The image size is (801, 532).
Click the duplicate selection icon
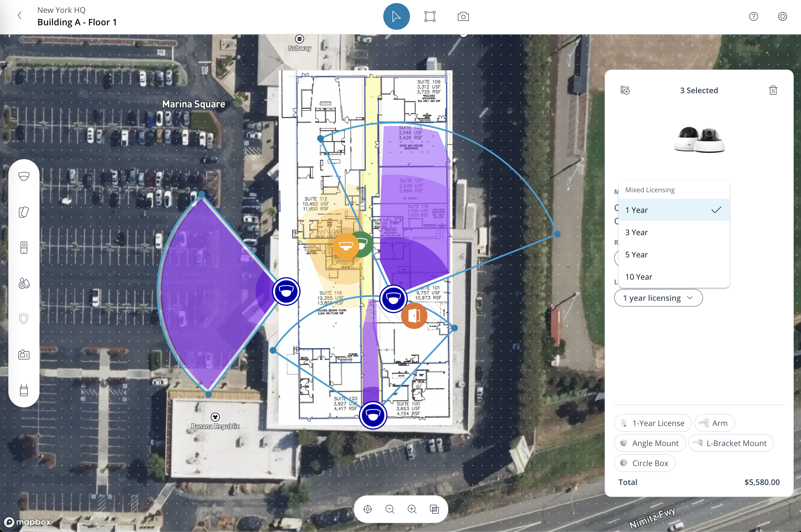[x=625, y=90]
